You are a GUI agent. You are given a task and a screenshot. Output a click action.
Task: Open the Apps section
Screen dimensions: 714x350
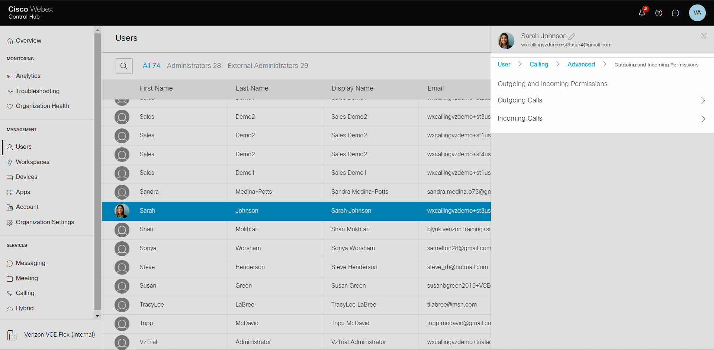click(x=23, y=192)
